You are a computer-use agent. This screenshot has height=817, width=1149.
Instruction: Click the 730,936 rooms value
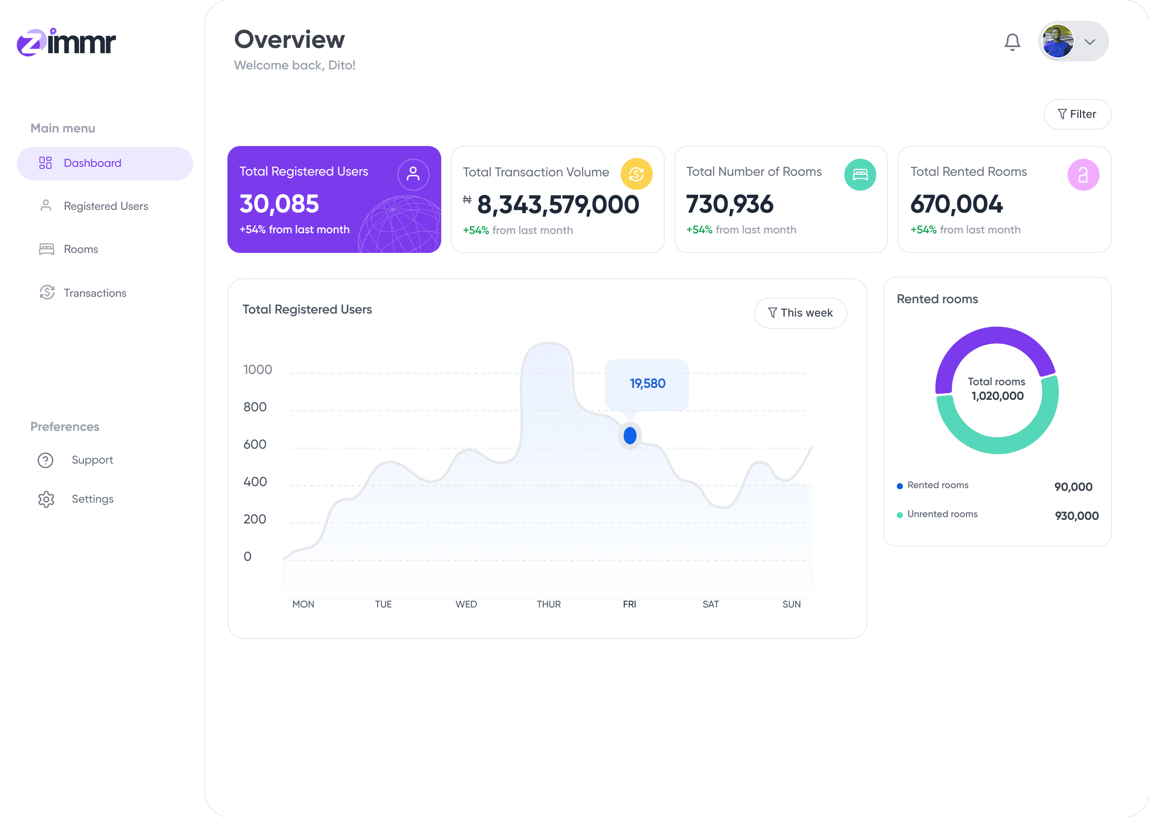pos(730,204)
